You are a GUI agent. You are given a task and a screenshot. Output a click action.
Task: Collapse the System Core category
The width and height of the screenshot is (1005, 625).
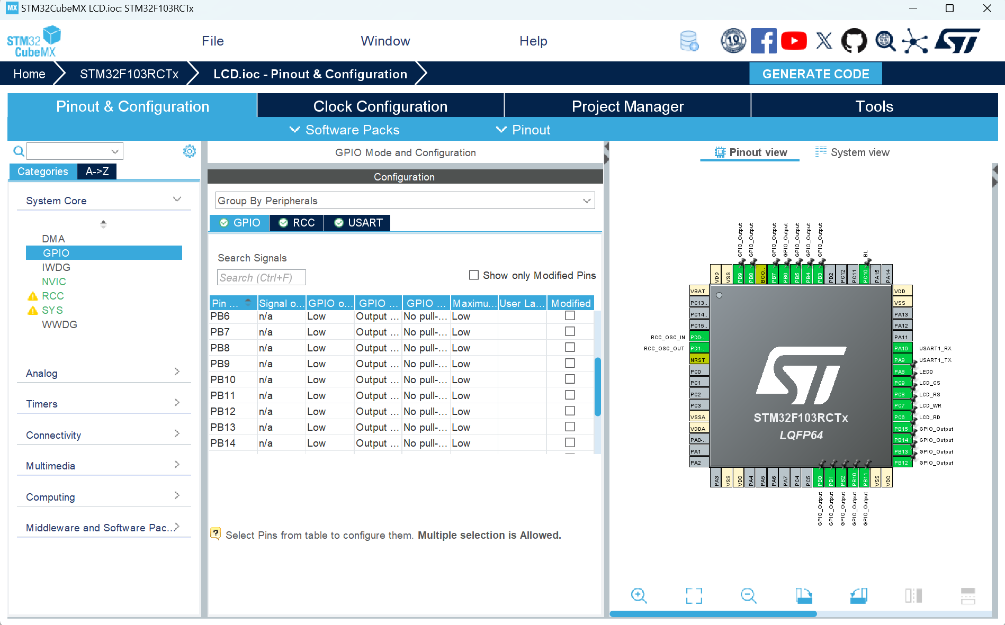(x=104, y=201)
